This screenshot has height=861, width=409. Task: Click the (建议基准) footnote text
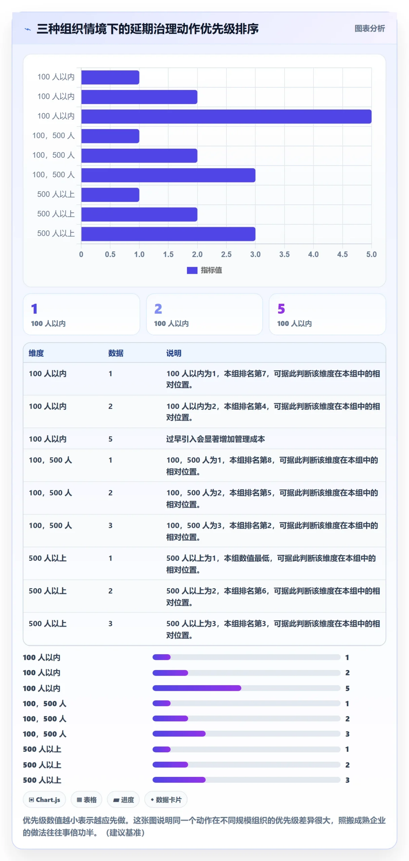125,832
